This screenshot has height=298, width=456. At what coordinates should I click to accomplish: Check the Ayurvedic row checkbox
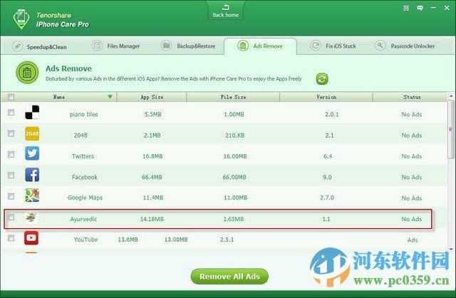click(11, 217)
